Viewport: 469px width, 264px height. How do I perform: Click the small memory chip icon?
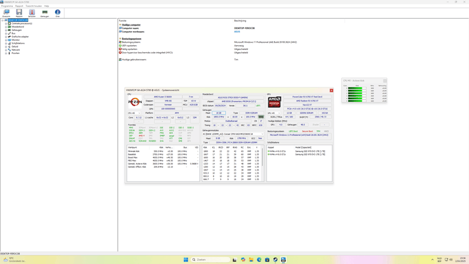click(261, 117)
